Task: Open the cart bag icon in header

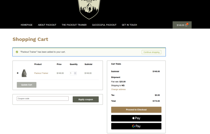Action: click(x=186, y=25)
